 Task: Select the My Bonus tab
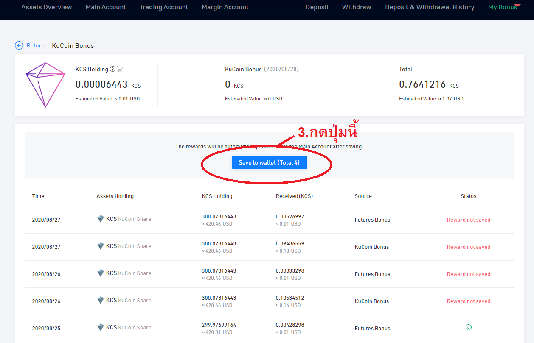pos(503,7)
